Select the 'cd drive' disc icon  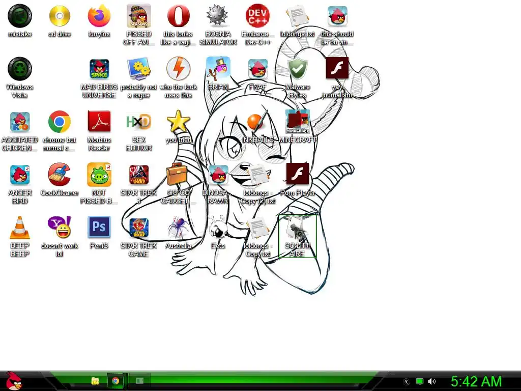click(60, 16)
